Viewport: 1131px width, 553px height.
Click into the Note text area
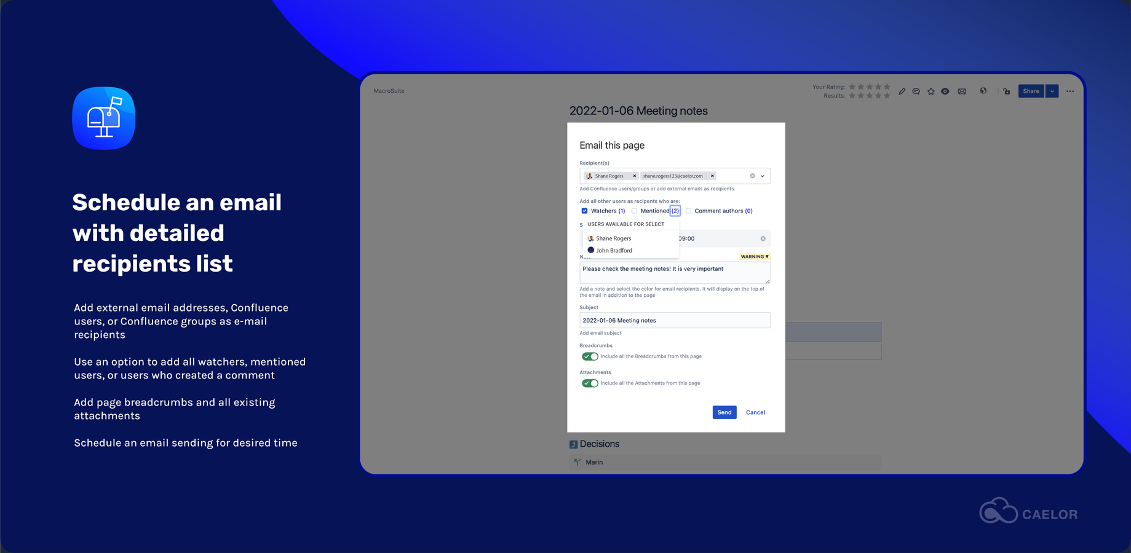tap(675, 273)
